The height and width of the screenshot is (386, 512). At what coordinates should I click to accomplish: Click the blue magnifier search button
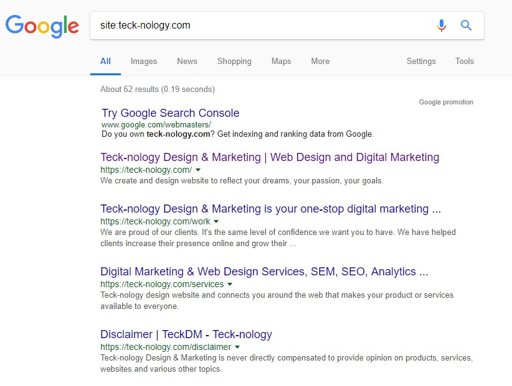466,25
